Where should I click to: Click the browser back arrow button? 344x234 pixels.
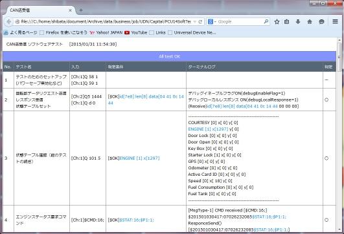(9, 22)
